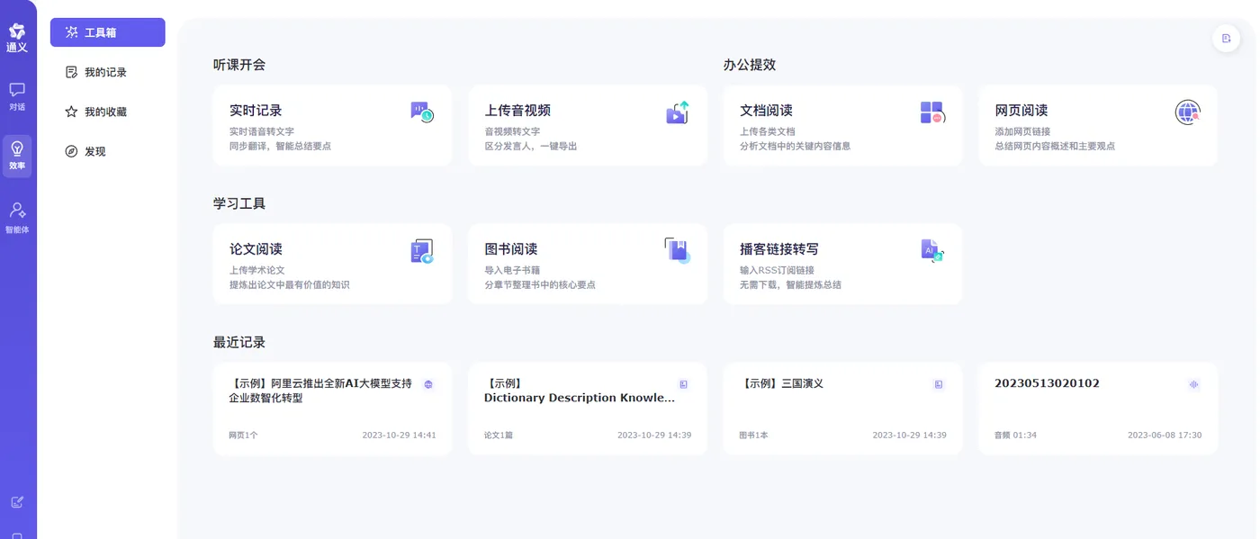Screen dimensions: 1260x539
Task: Click the paper type icon on the Dictionary record
Action: point(683,384)
